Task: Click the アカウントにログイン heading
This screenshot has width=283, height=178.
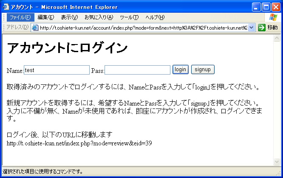Action: pos(67,48)
